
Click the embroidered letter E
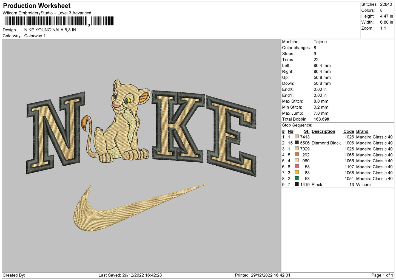(x=232, y=136)
